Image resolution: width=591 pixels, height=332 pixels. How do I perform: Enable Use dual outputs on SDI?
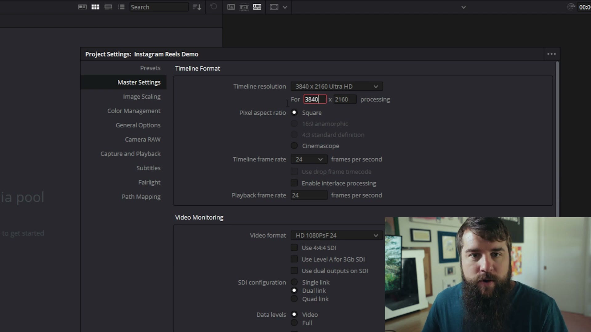pyautogui.click(x=294, y=271)
